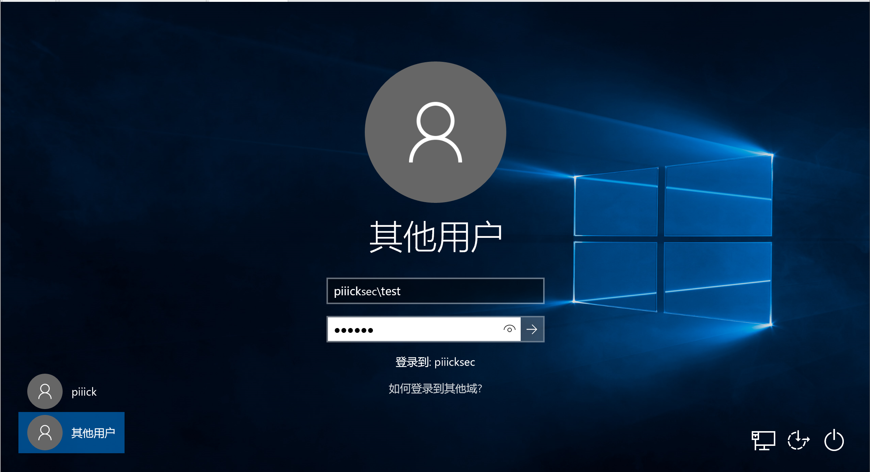870x472 pixels.
Task: Click the network connection icon
Action: pyautogui.click(x=763, y=440)
